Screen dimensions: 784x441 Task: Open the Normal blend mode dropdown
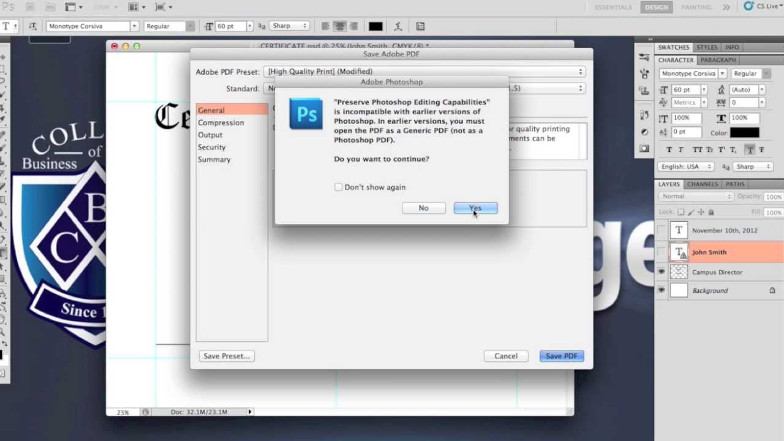pyautogui.click(x=696, y=197)
